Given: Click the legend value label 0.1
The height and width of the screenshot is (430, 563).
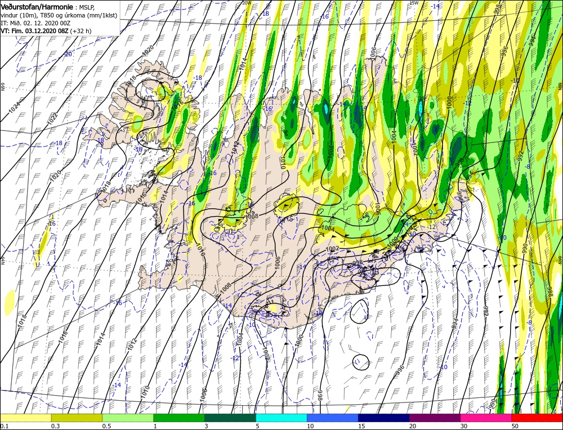Looking at the screenshot, I should pyautogui.click(x=4, y=425).
